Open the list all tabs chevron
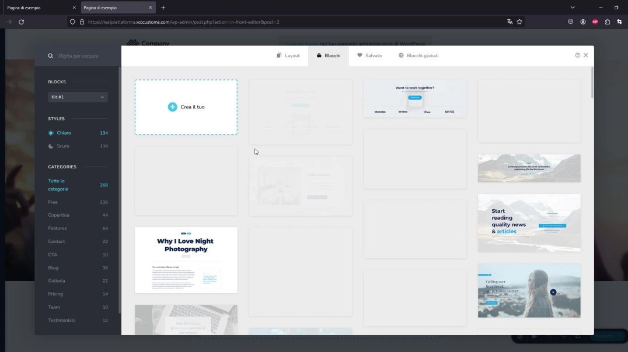 pos(573,8)
